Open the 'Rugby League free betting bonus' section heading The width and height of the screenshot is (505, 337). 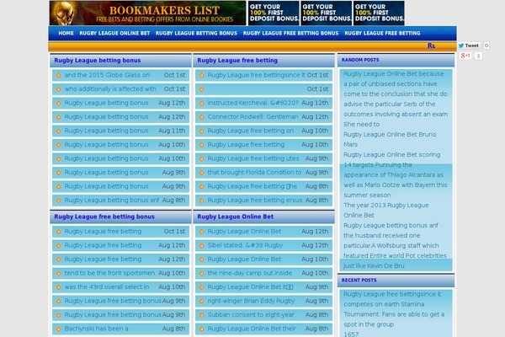tap(104, 217)
